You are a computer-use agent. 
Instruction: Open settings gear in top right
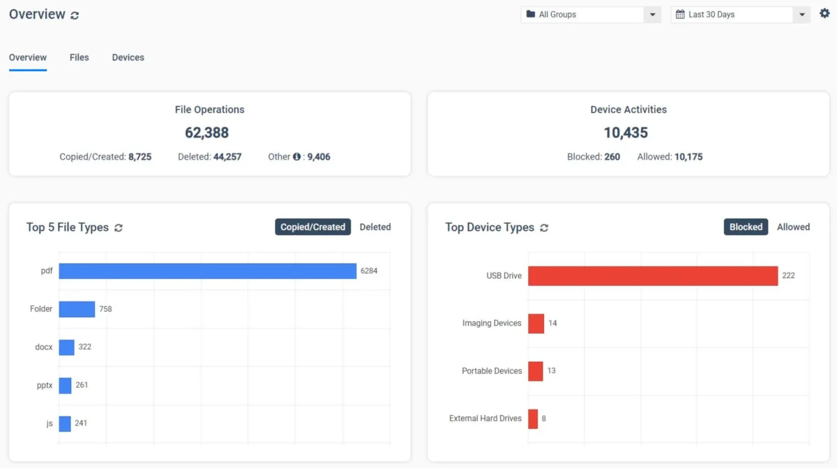[x=824, y=14]
